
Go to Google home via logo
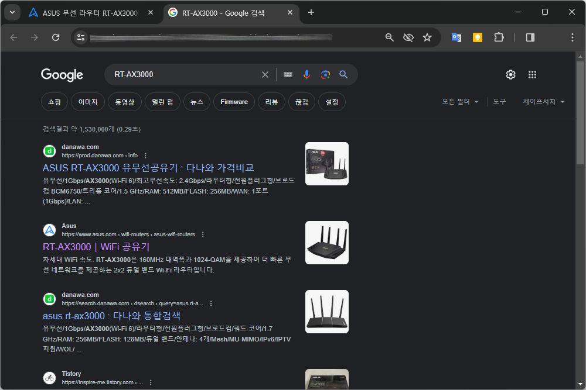[62, 75]
